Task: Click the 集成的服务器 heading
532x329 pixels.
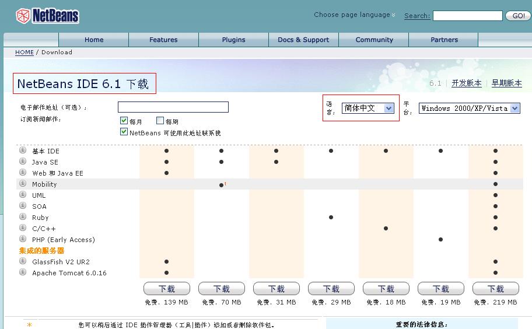Action: (x=41, y=251)
